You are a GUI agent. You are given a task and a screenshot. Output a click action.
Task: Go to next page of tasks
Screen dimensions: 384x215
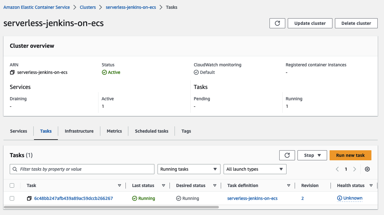[x=354, y=169]
